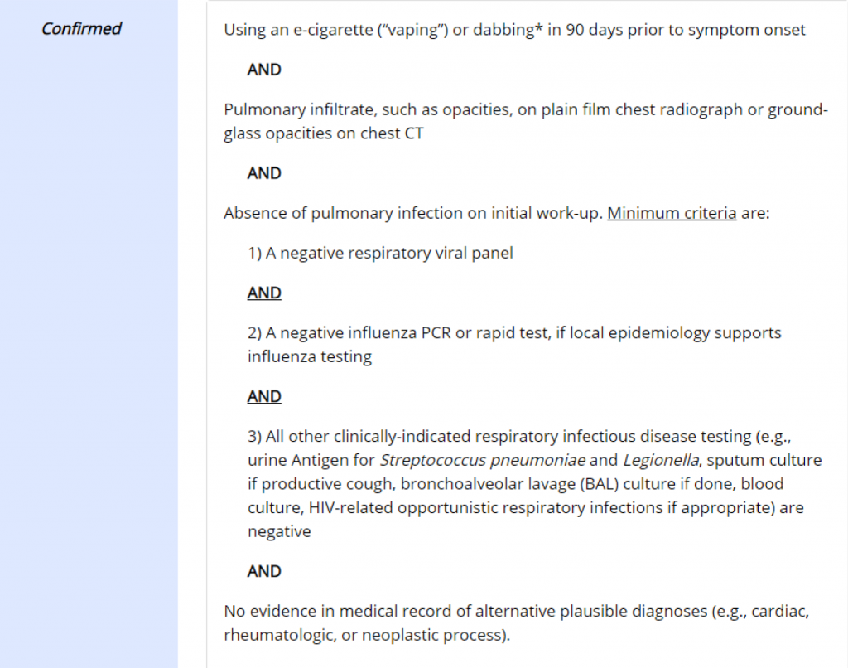The image size is (848, 668).
Task: Click the bold AND above No evidence paragraph
Action: coord(264,571)
